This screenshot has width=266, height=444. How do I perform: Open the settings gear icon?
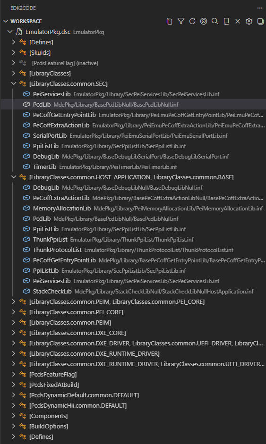(249, 21)
